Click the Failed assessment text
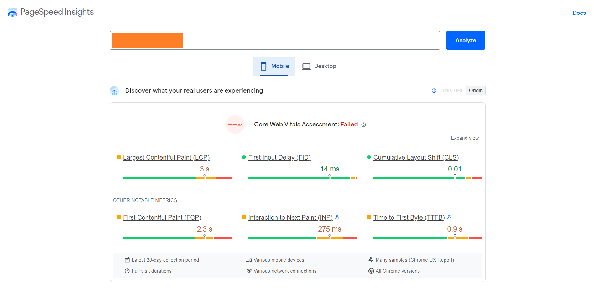 coord(349,125)
